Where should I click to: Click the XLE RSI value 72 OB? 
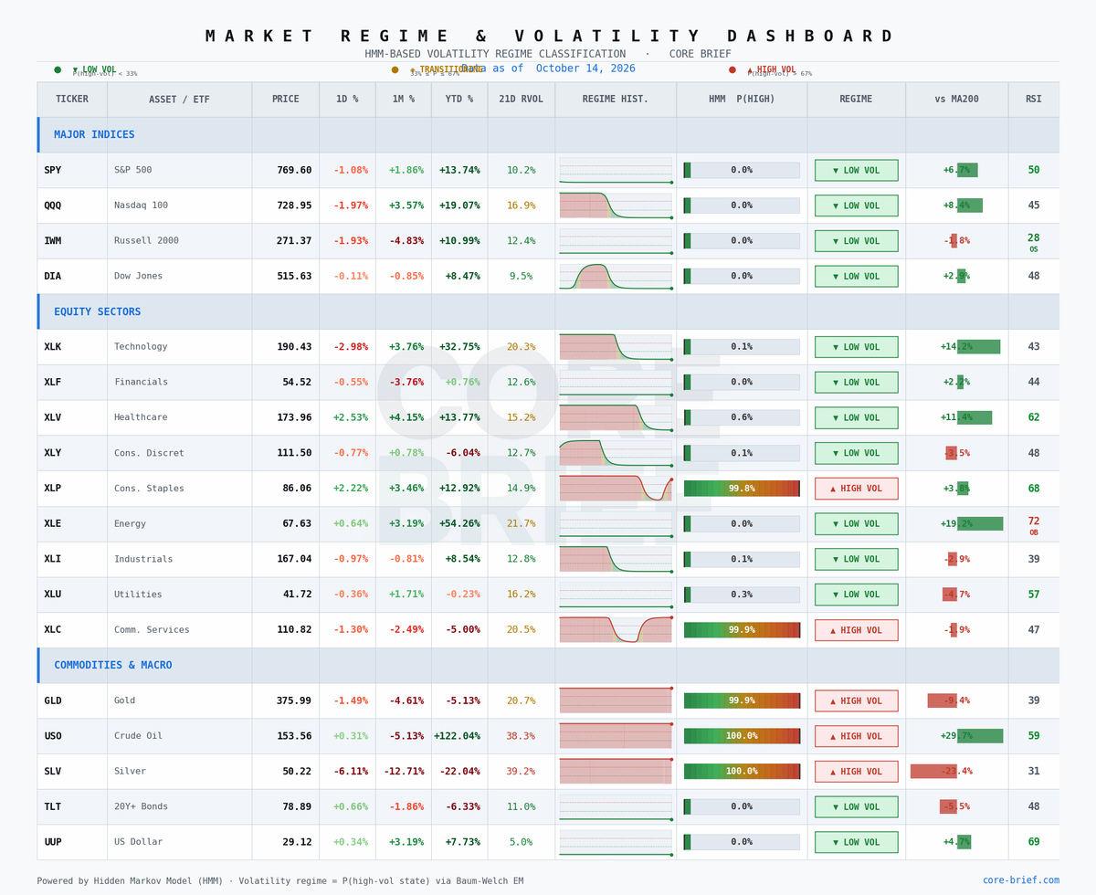[1034, 526]
